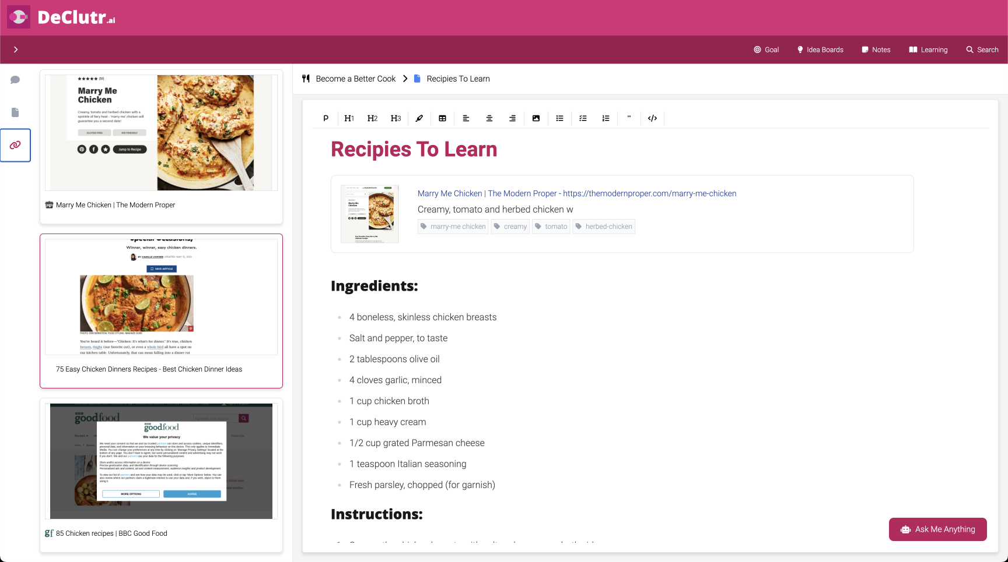Click the 'Creamy, tomato and herbed chicken w' description
The width and height of the screenshot is (1008, 562).
tap(495, 210)
